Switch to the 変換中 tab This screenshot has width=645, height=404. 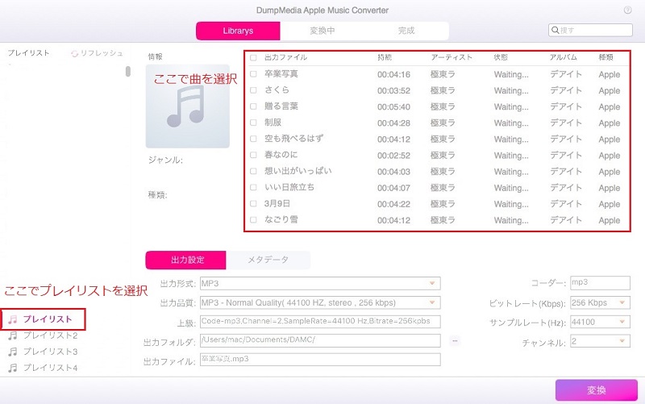point(322,31)
